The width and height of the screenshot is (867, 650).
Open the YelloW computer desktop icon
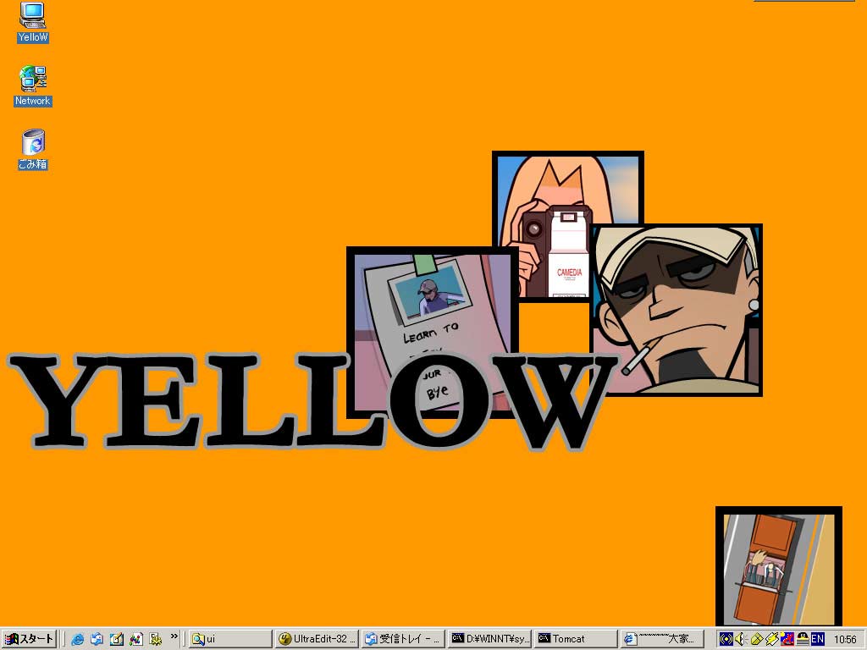[x=33, y=22]
